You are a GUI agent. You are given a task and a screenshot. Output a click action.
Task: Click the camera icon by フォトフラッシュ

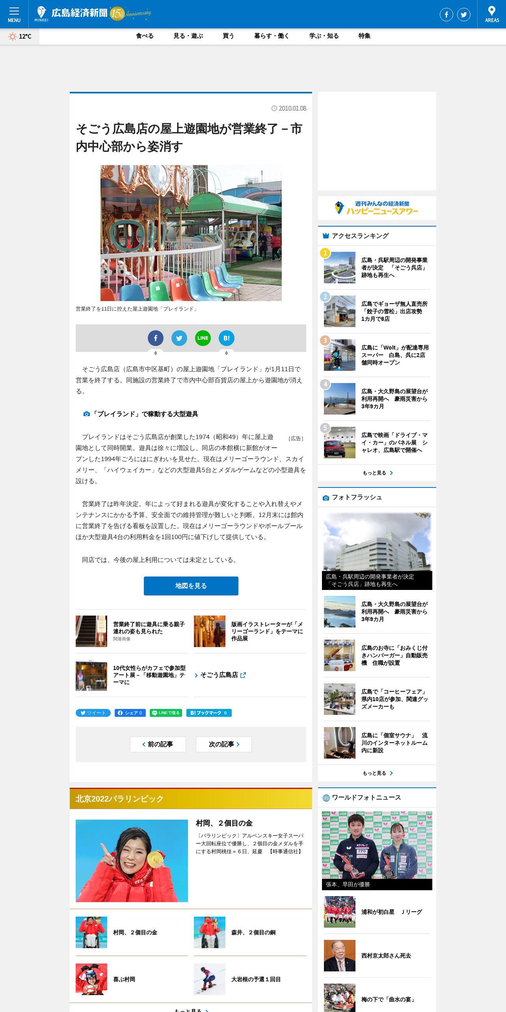(326, 498)
